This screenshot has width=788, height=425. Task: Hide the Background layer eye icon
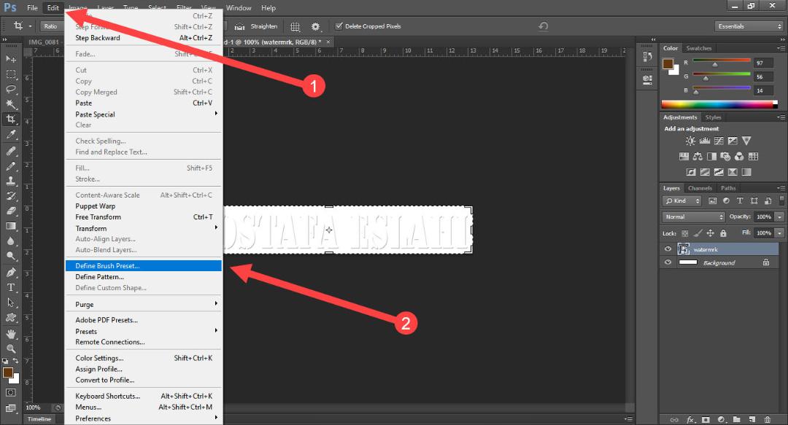668,262
